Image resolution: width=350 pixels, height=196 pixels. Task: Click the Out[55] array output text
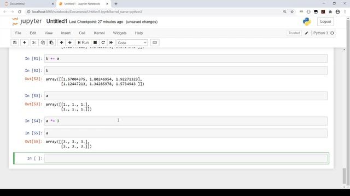pyautogui.click(x=68, y=144)
